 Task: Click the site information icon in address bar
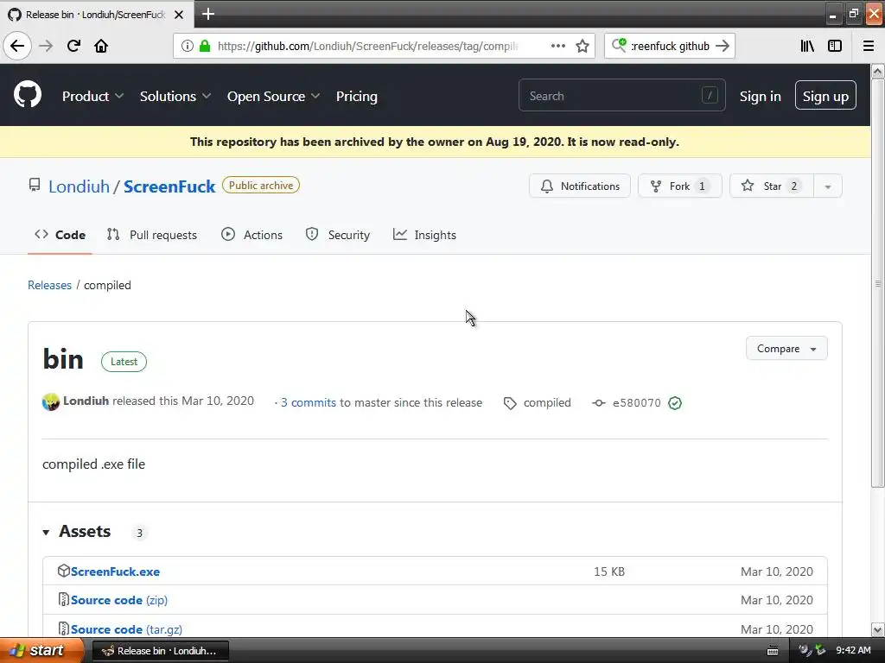(x=188, y=46)
